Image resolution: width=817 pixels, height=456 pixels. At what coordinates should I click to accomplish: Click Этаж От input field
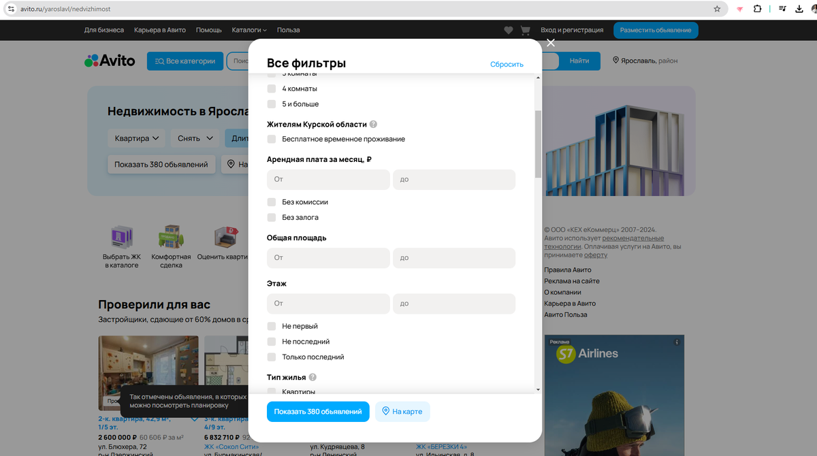pyautogui.click(x=328, y=304)
